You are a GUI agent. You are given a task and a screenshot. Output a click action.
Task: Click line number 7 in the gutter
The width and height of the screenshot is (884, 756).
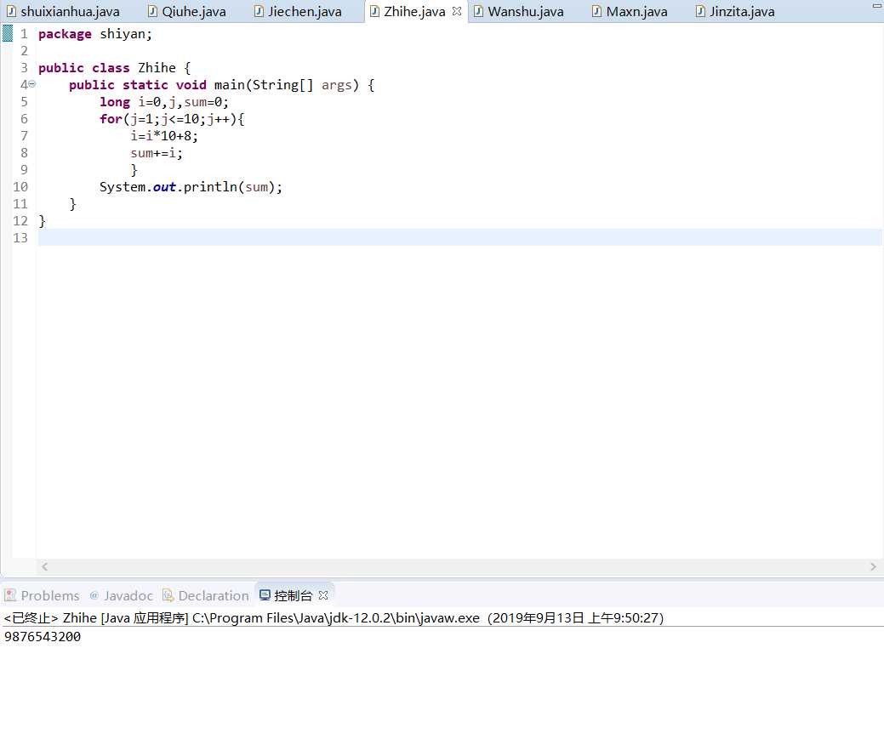(x=24, y=136)
